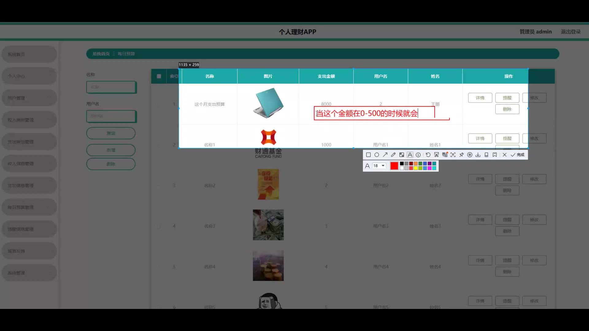The image size is (589, 331).
Task: Choose the magenta color swatch
Action: click(429, 168)
